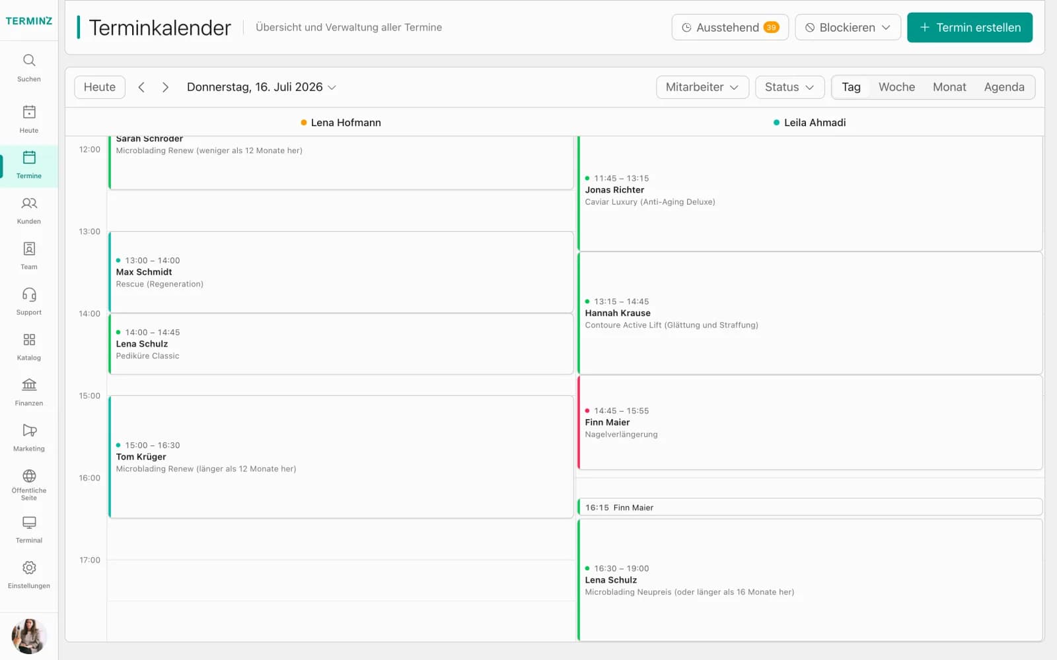Open the Katalog section
Viewport: 1057px width, 660px height.
29,347
